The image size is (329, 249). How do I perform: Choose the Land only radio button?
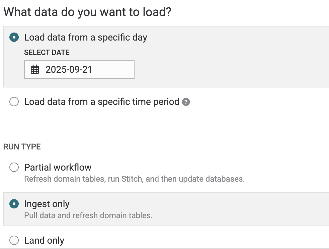(x=14, y=241)
